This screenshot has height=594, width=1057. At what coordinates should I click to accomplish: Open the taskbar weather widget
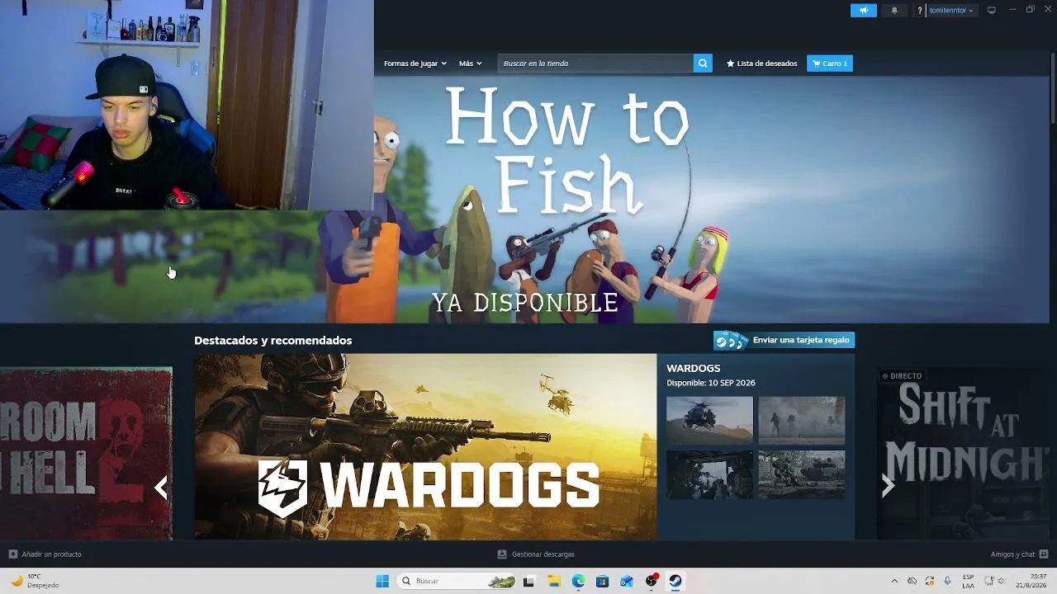[34, 581]
